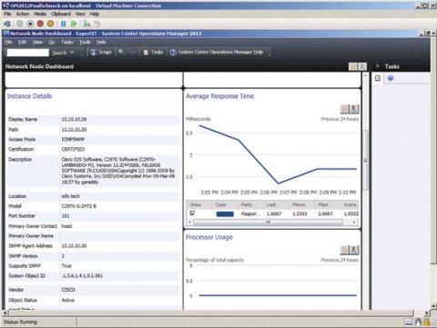Click into the search text field
Viewport: 437px width, 328px height.
tap(27, 53)
